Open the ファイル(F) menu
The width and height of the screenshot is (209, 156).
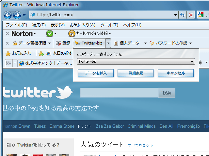coord(16,25)
